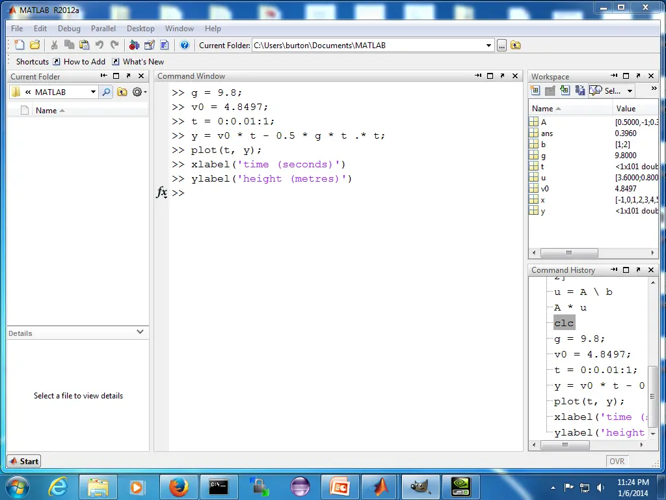The width and height of the screenshot is (666, 500).
Task: Open the GUIDE icon in the toolbar
Action: coord(150,45)
